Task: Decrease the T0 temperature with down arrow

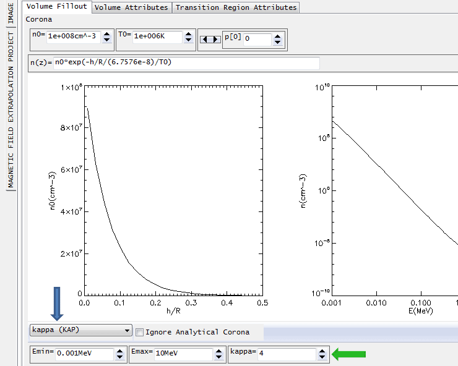Action: click(189, 40)
